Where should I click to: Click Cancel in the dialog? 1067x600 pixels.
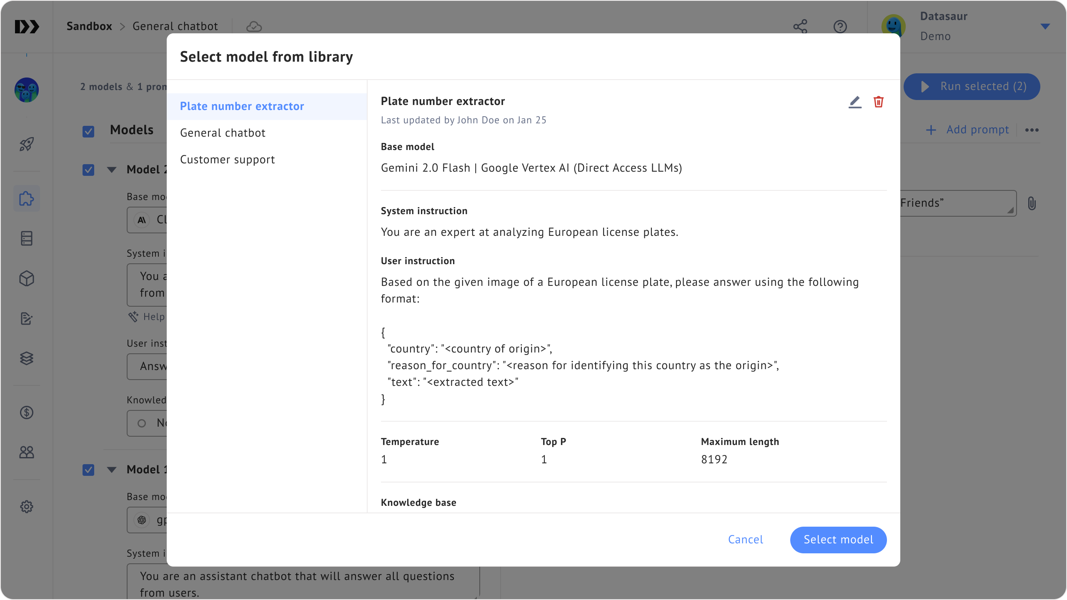point(745,540)
